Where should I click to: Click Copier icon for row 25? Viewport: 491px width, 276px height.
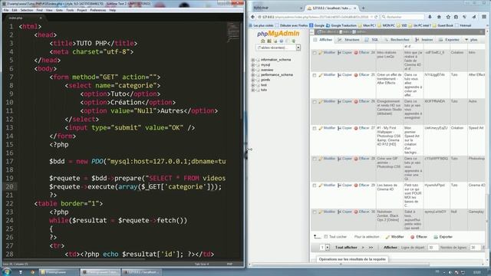(x=339, y=75)
